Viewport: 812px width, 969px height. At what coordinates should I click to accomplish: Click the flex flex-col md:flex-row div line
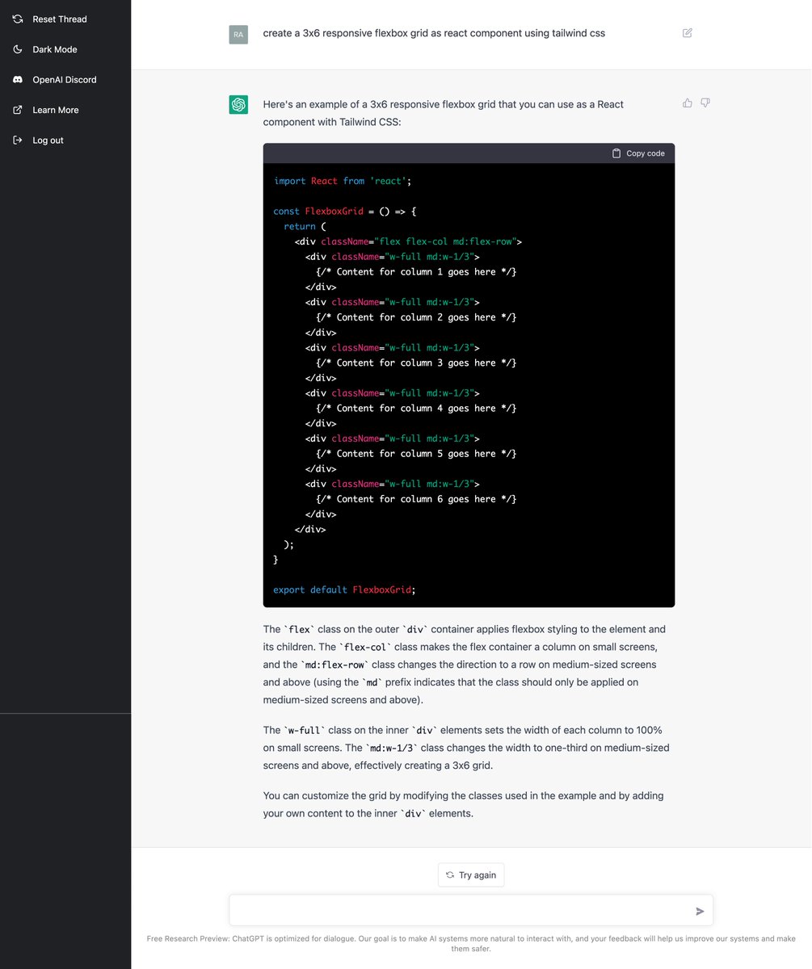click(409, 241)
